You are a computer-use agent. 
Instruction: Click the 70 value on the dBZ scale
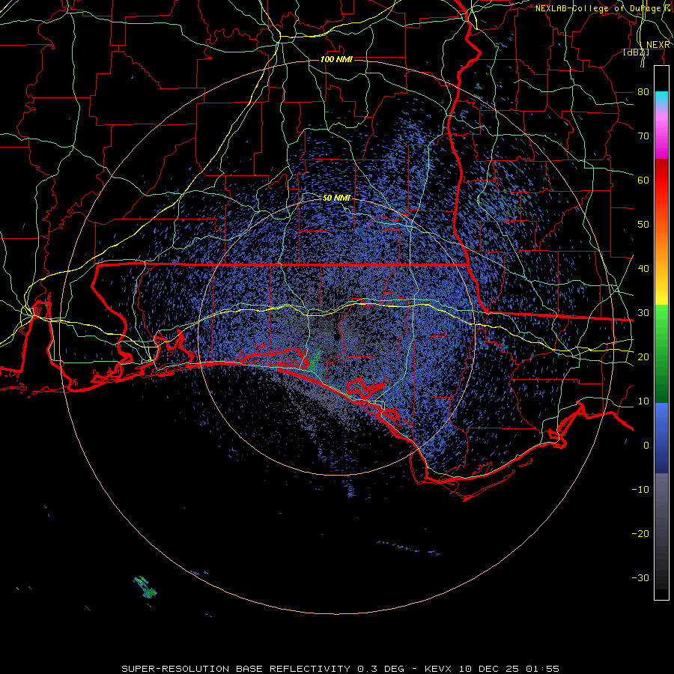643,136
